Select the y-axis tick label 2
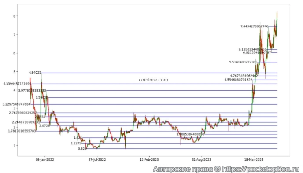Viewport: 303px width, 173px height. tap(14, 127)
